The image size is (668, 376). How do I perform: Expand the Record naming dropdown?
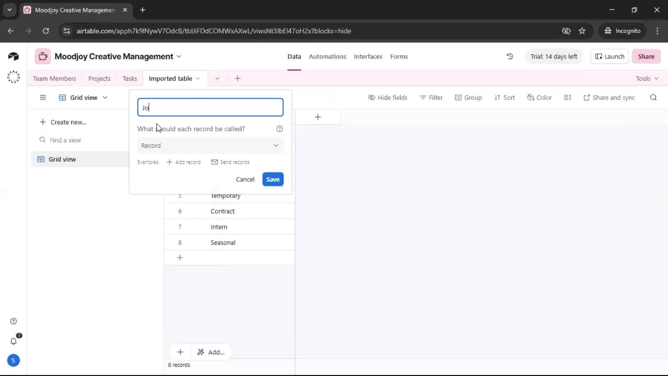pos(210,146)
